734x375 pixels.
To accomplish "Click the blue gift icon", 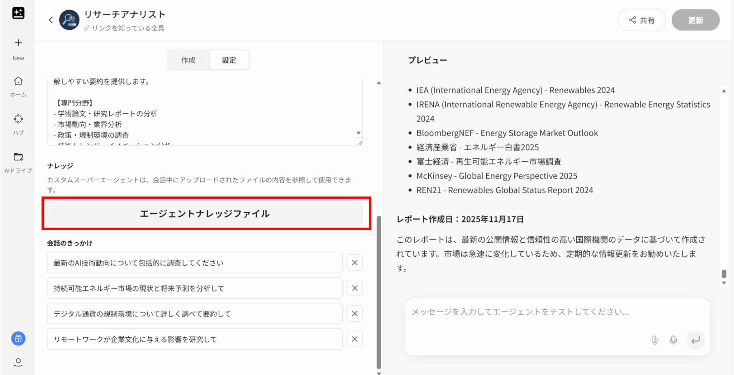I will pos(18,338).
